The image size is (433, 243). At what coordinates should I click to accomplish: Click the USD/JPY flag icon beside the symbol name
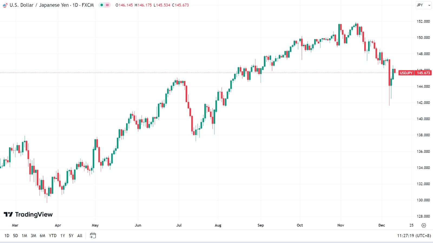(x=5, y=5)
